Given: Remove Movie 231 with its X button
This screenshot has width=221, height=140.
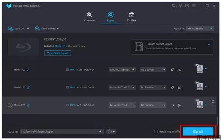Looking at the screenshot, I should (x=213, y=100).
